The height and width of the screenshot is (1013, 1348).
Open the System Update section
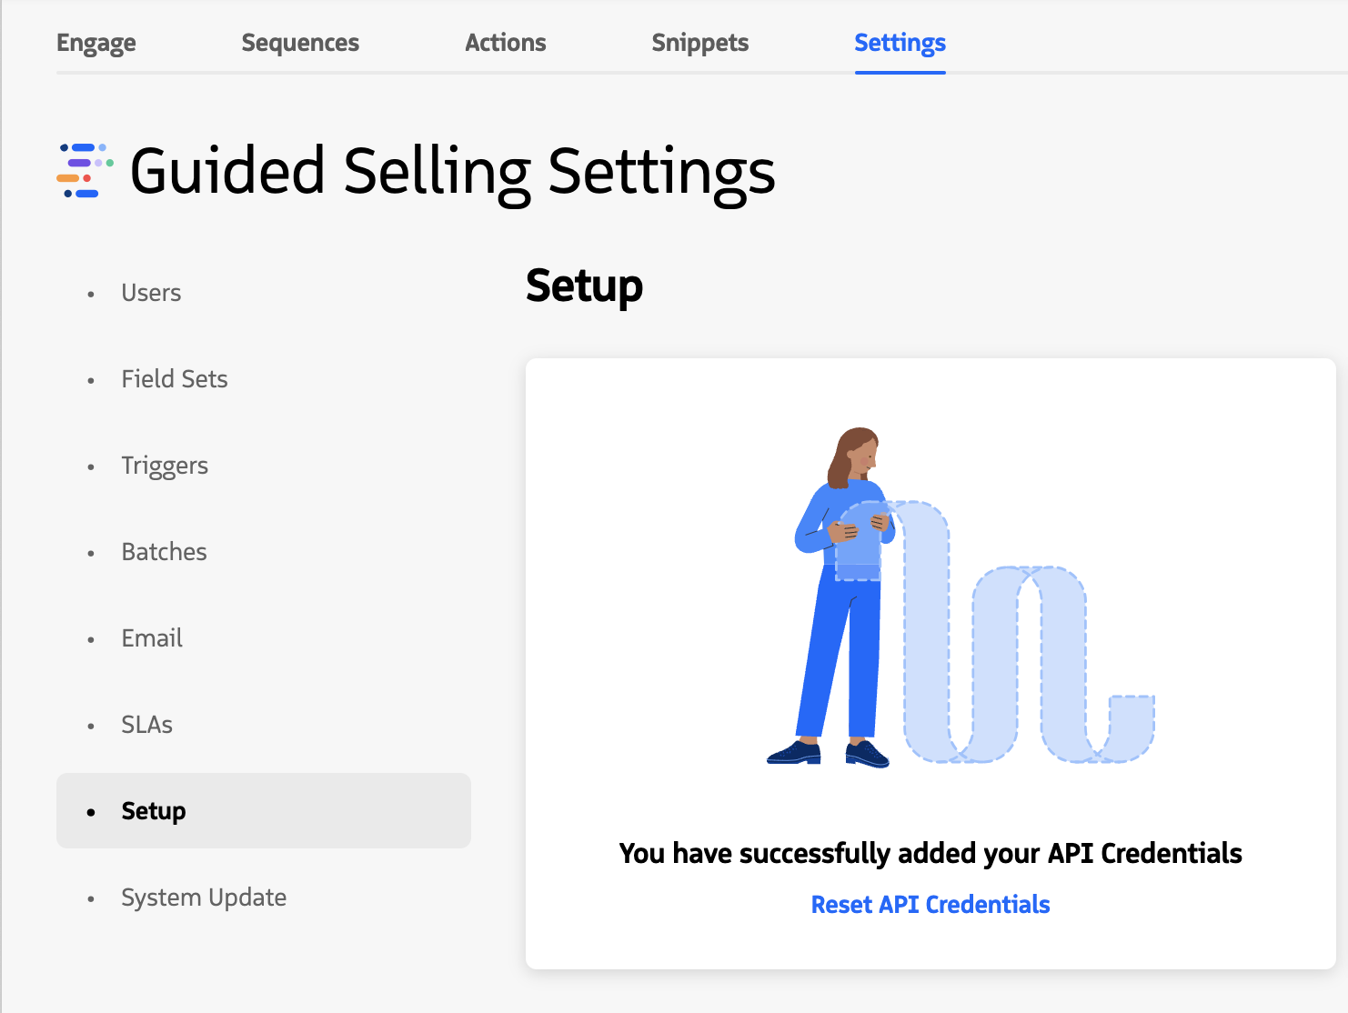pos(204,897)
